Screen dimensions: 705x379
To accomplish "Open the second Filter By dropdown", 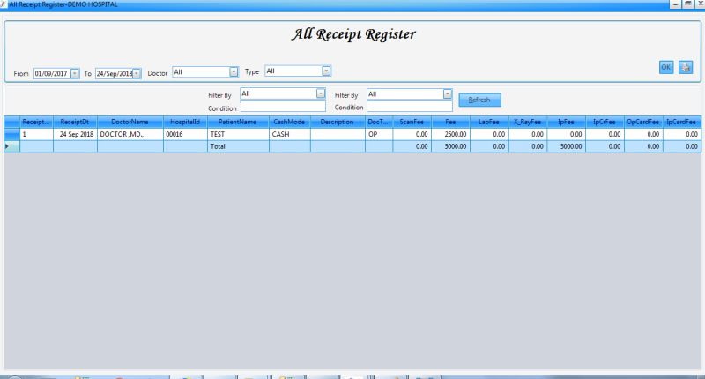I will 448,93.
